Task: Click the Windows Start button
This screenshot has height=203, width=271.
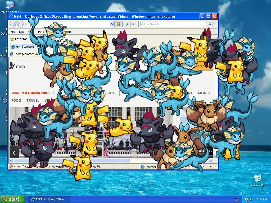Action: pyautogui.click(x=13, y=199)
